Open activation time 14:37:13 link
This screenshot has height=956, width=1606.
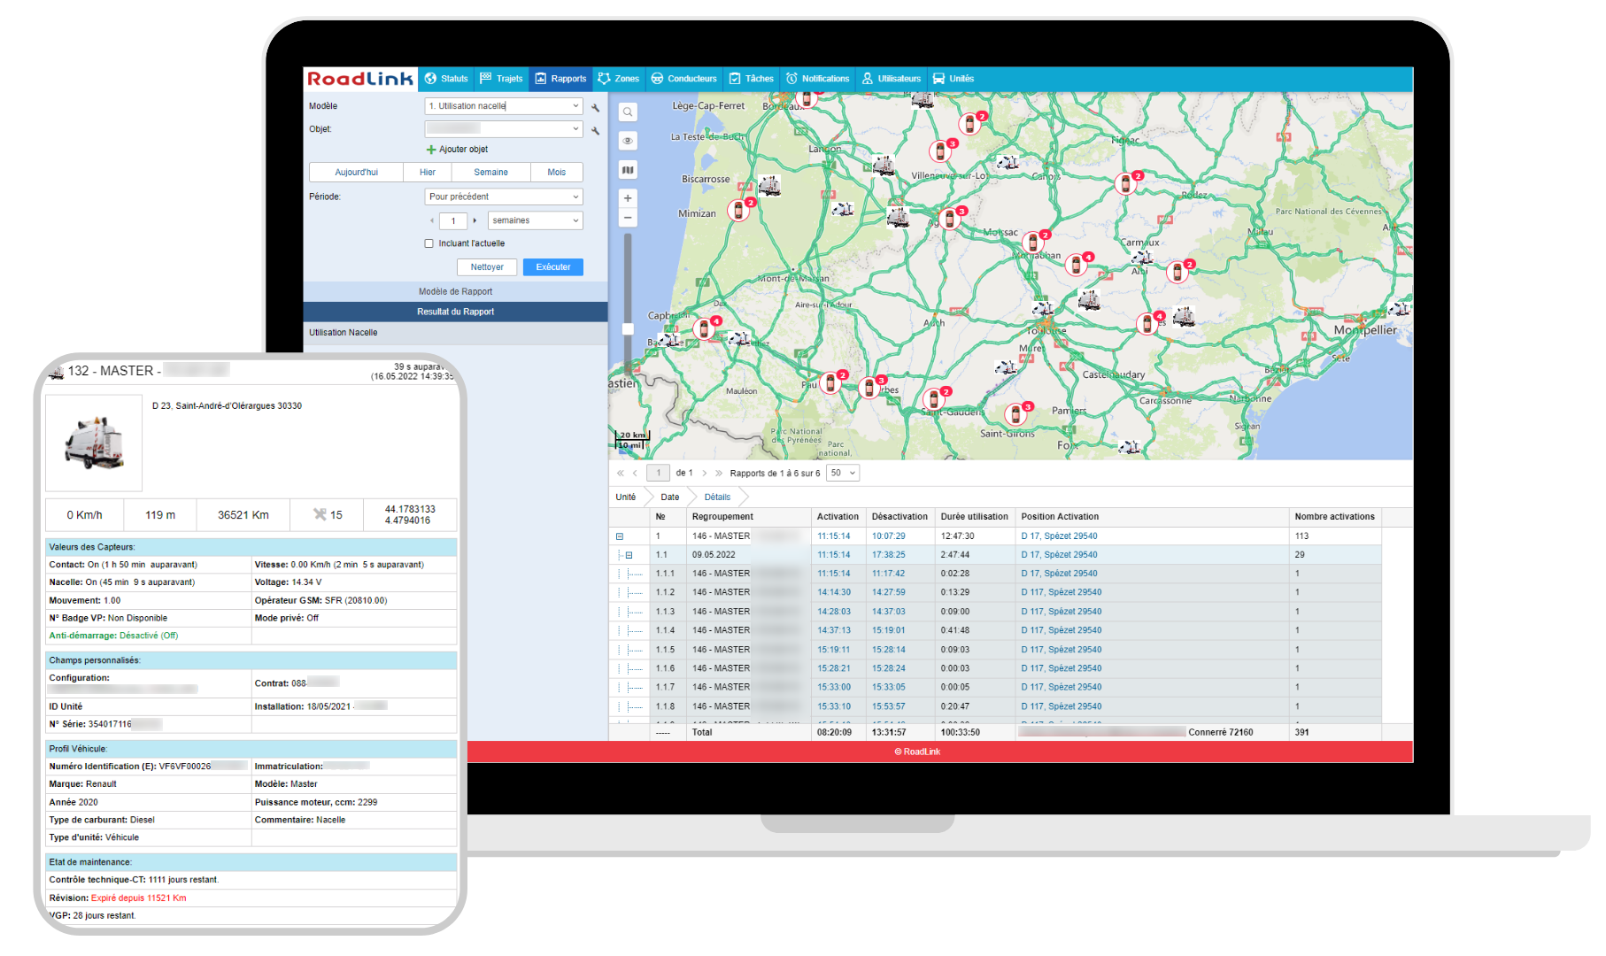[834, 631]
